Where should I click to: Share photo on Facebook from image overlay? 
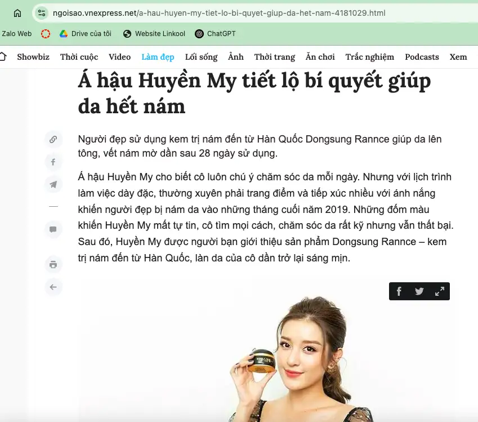pos(399,291)
